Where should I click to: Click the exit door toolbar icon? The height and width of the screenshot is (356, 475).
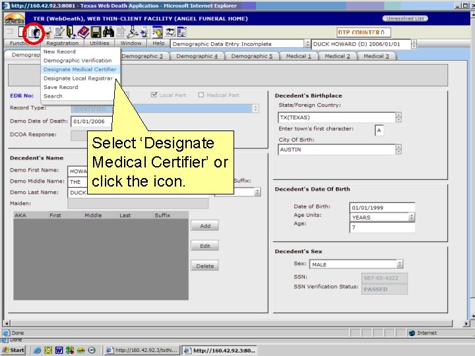click(71, 32)
